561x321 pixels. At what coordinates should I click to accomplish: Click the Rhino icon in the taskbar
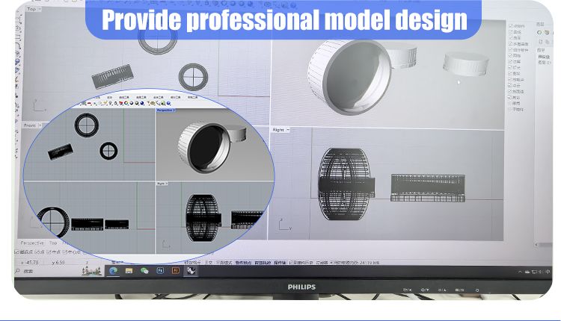pos(191,271)
